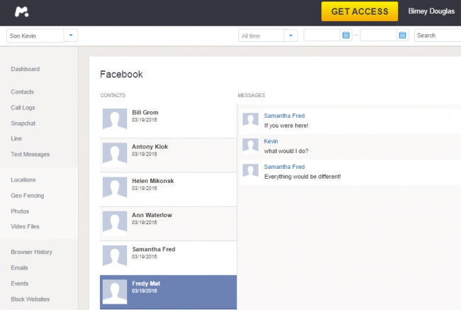The image size is (461, 310).
Task: Select the Antony Klok contact name
Action: point(150,146)
